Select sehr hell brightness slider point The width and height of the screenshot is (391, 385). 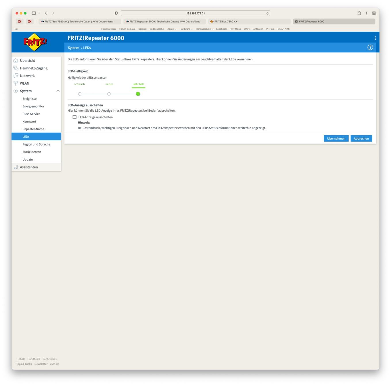click(138, 94)
